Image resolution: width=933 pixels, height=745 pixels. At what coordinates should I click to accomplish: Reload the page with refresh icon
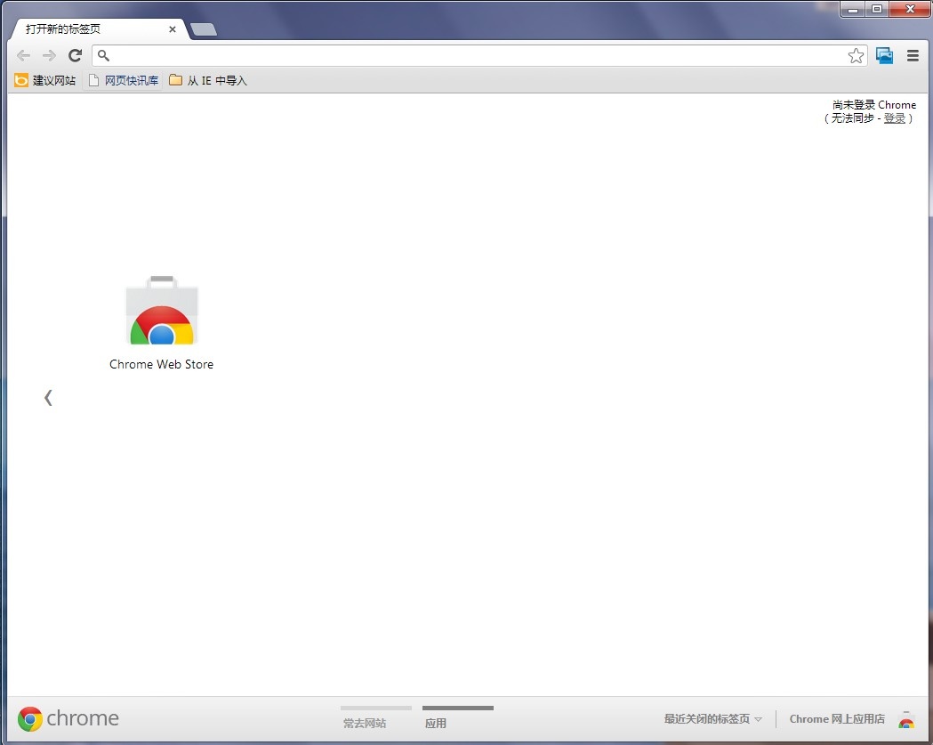tap(75, 56)
